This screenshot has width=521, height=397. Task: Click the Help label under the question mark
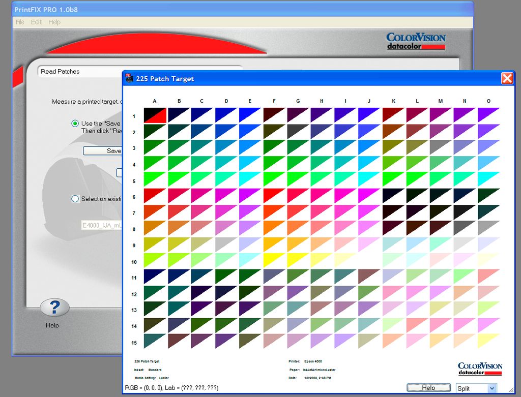pyautogui.click(x=52, y=325)
